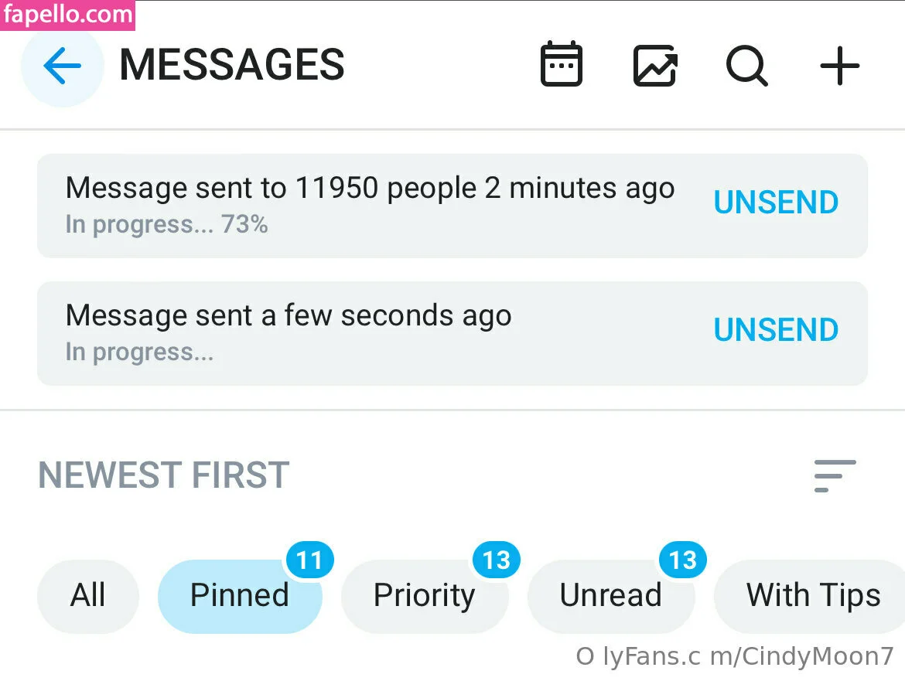Open the message statistics chart icon

coord(655,66)
